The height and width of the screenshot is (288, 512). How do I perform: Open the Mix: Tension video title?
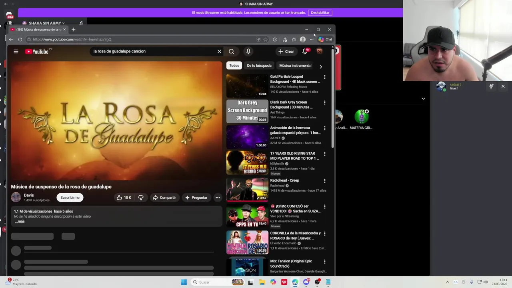point(291,264)
